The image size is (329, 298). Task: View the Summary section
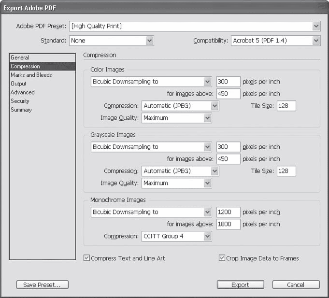click(21, 110)
